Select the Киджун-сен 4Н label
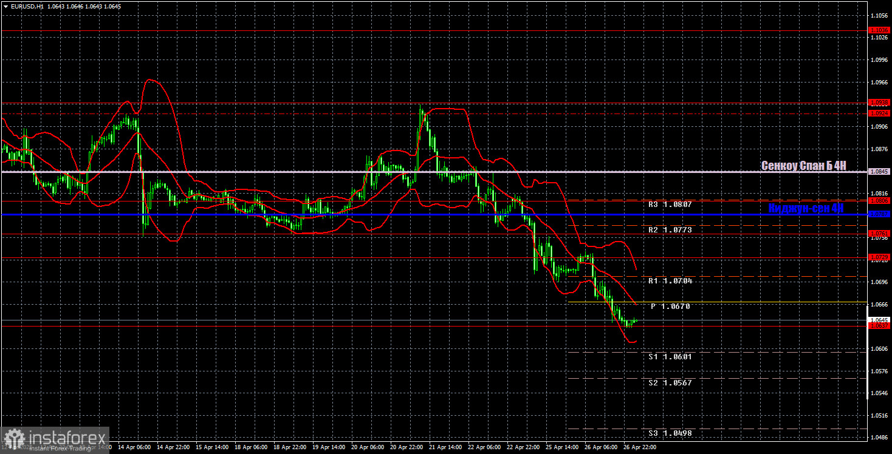This screenshot has width=892, height=454. click(806, 208)
